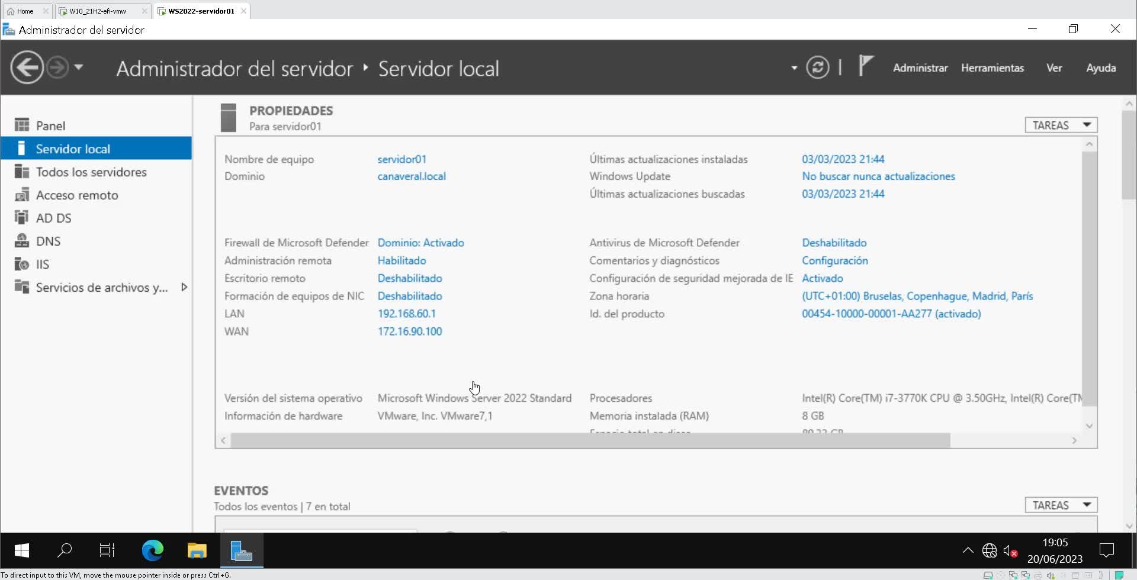The height and width of the screenshot is (580, 1137).
Task: Close the WS2022-servidor01 VM tab
Action: coord(243,11)
